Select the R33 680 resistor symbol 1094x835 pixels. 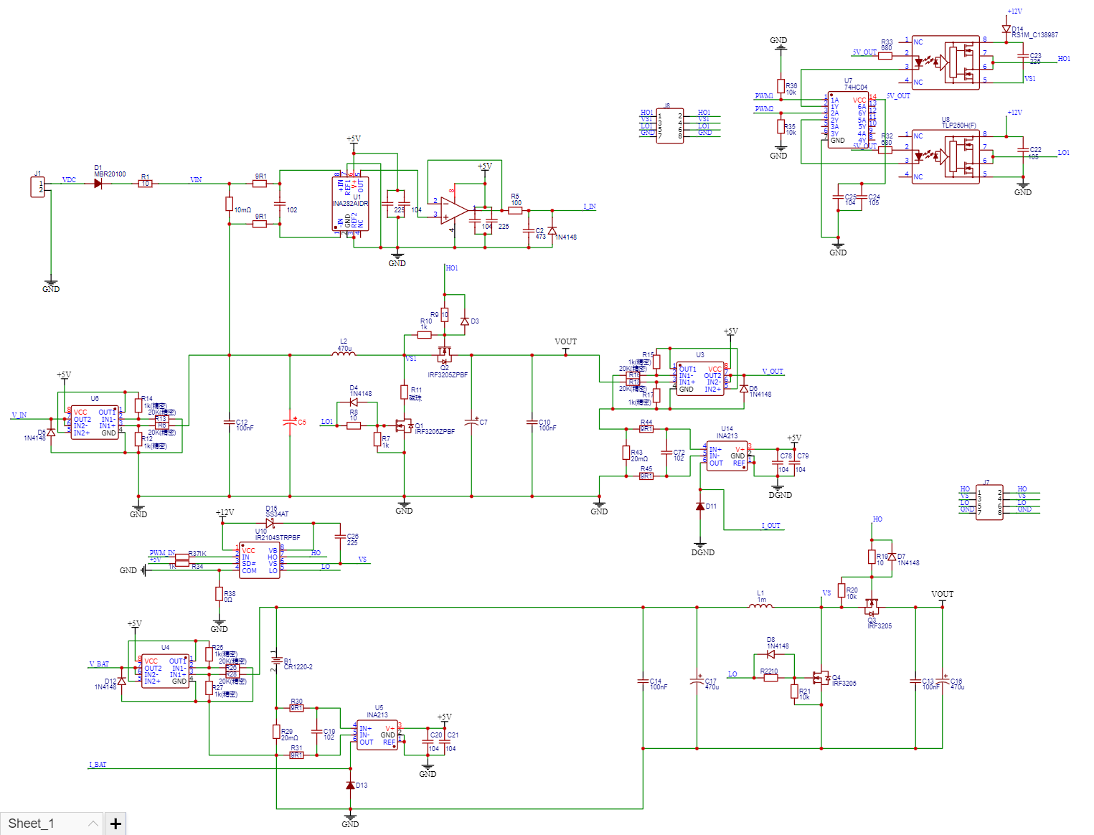pos(885,55)
